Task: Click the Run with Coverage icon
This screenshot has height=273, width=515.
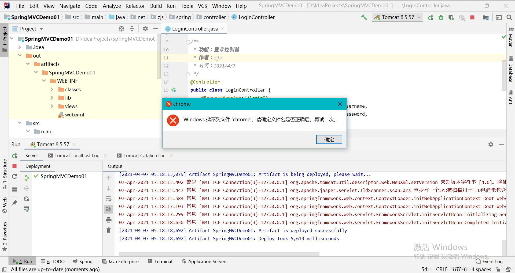Action: click(451, 17)
